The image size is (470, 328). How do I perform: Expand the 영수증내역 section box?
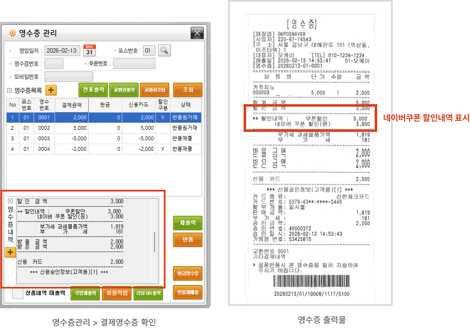(x=10, y=201)
